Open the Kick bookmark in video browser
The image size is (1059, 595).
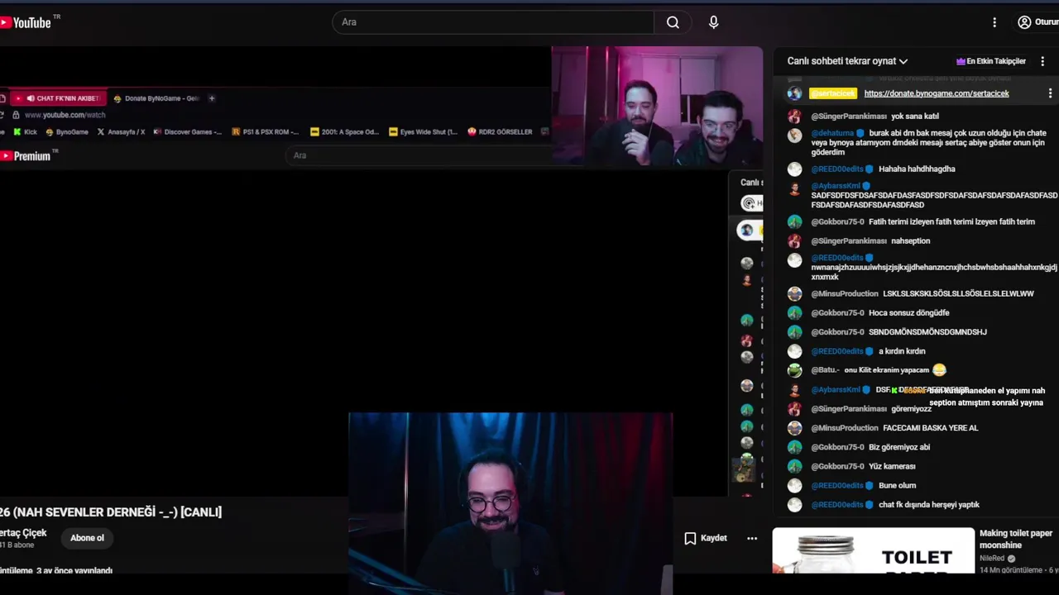pos(26,132)
